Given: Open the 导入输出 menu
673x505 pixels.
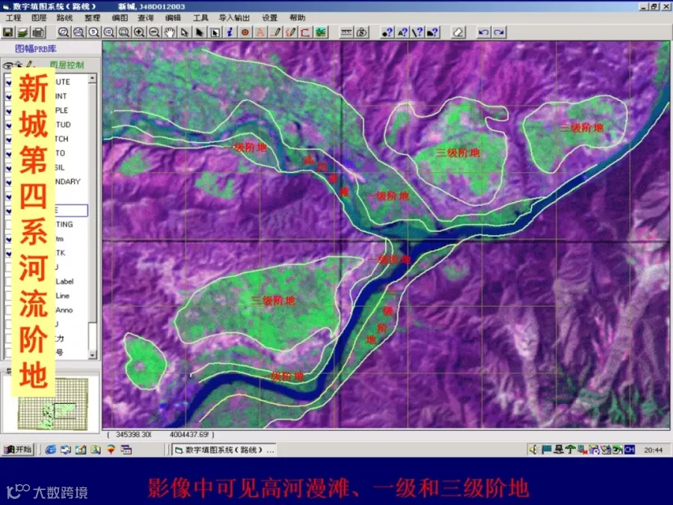Looking at the screenshot, I should [x=234, y=18].
